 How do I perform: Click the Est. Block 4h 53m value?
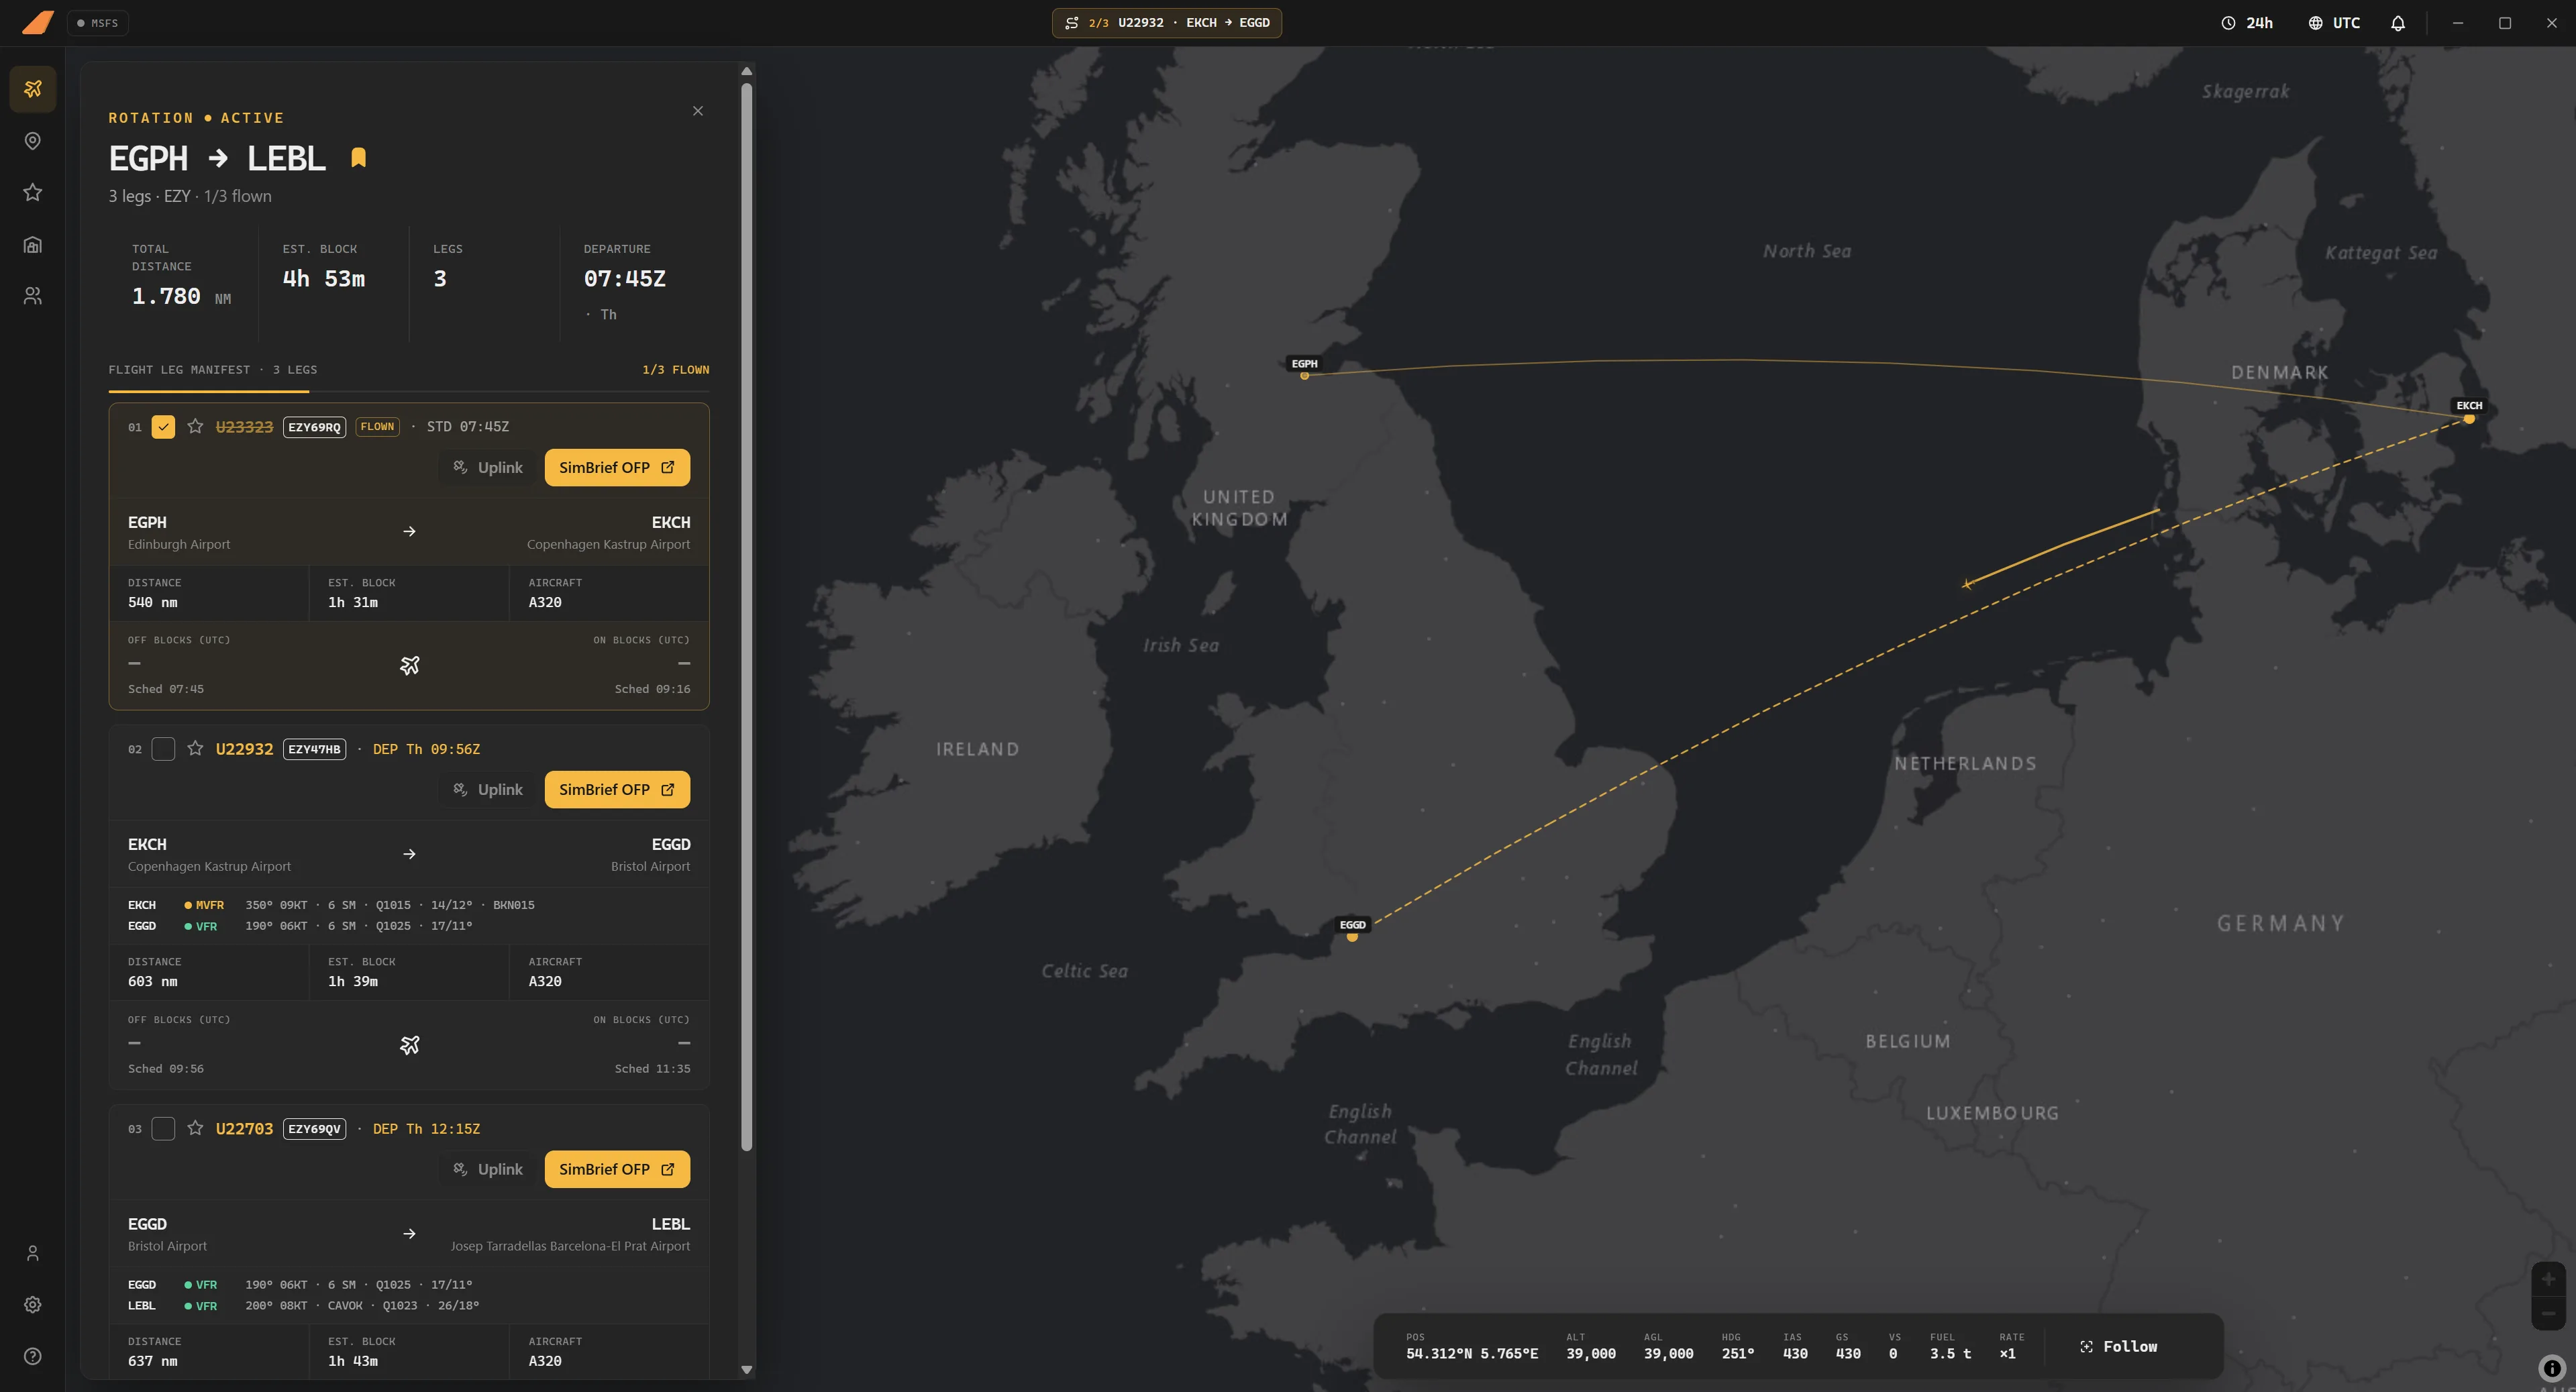[x=324, y=279]
